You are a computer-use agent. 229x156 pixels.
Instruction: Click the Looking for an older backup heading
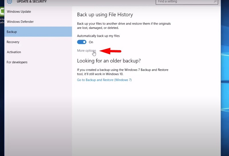click(x=109, y=61)
